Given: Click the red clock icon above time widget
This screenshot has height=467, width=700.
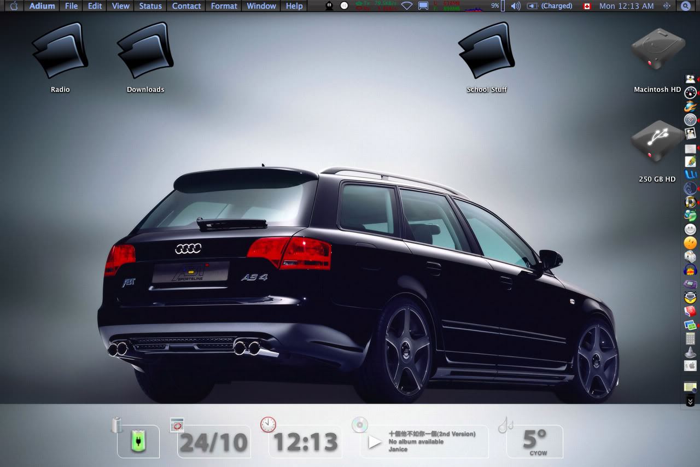Looking at the screenshot, I should tap(268, 424).
